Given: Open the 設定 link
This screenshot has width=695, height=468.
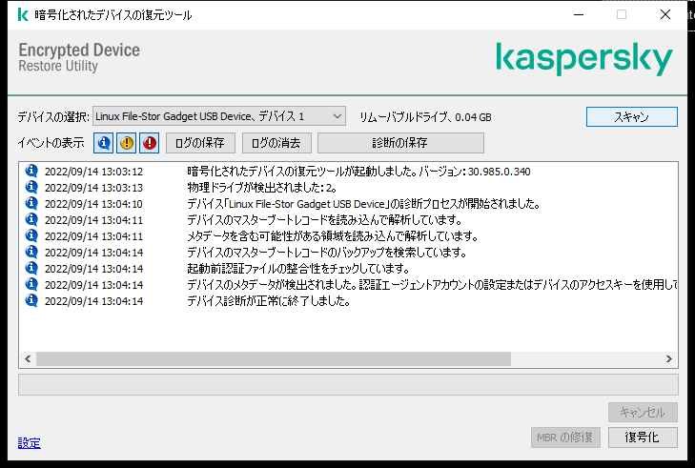Looking at the screenshot, I should click(30, 442).
